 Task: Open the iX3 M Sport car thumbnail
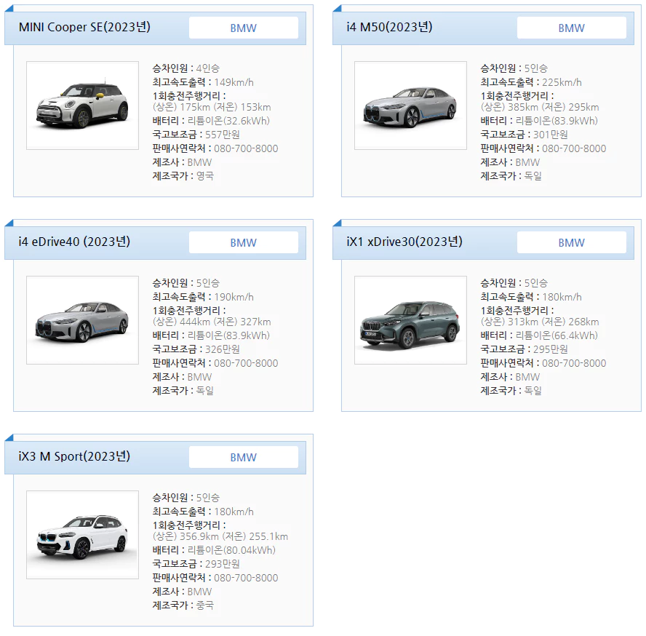click(x=82, y=535)
